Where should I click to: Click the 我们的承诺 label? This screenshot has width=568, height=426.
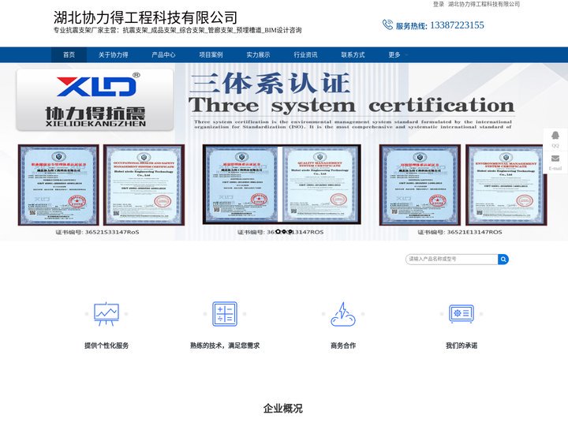tap(461, 346)
